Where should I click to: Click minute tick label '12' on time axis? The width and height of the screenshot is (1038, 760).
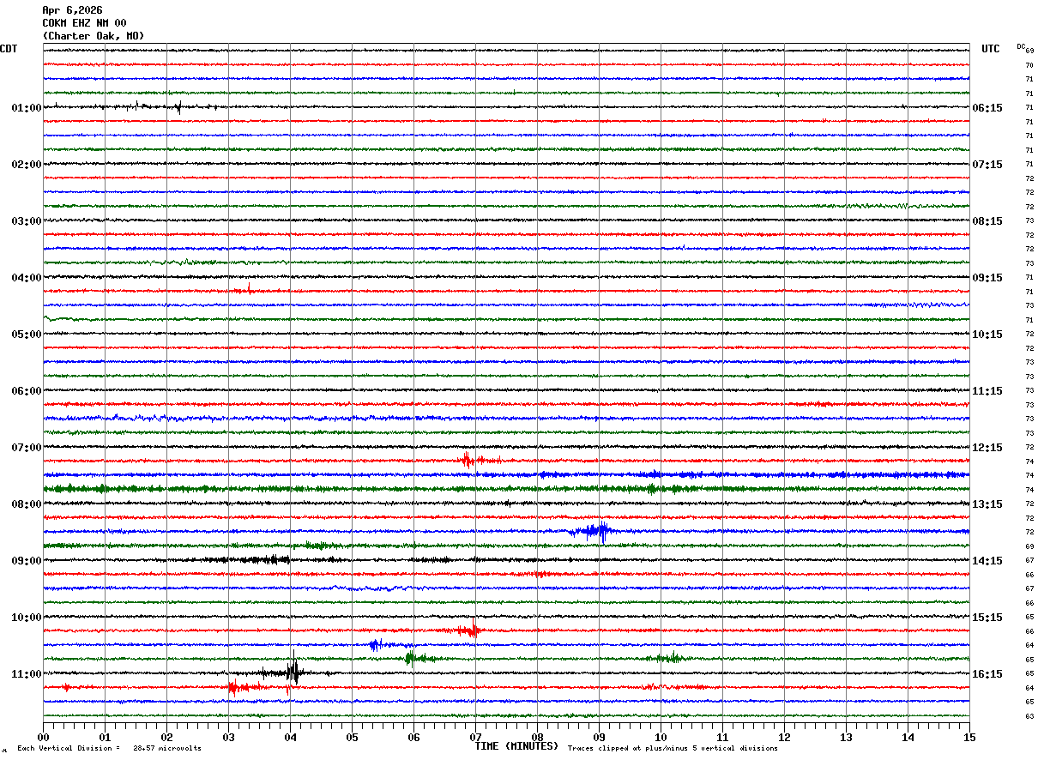point(785,737)
